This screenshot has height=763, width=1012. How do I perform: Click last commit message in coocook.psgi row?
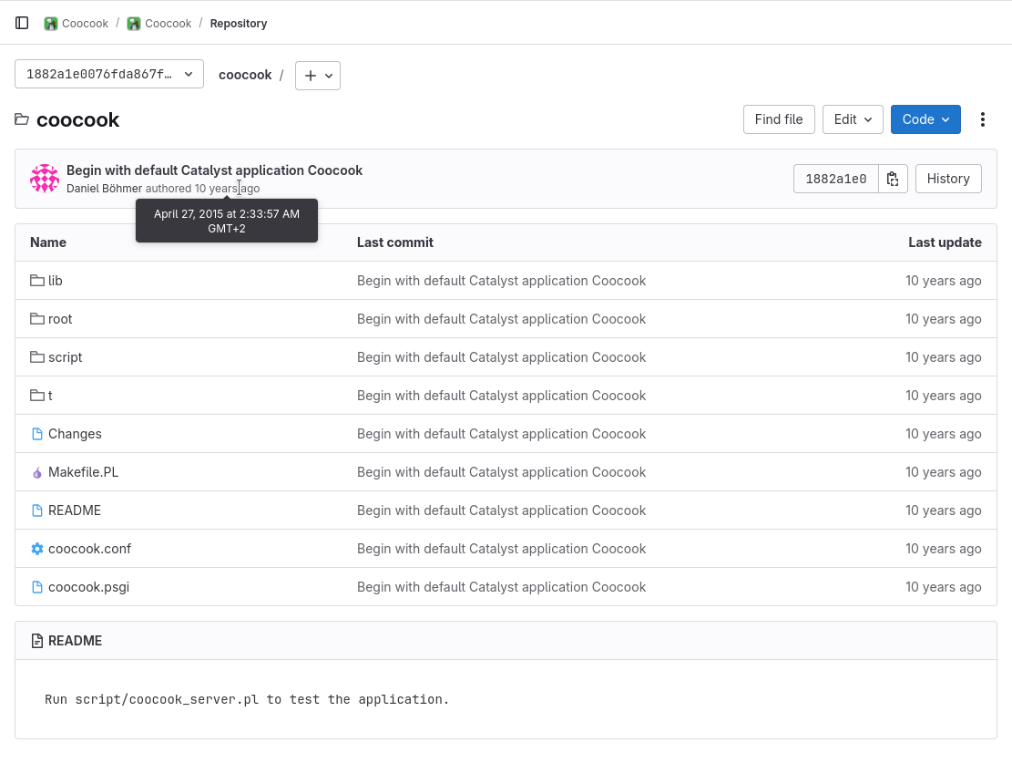[501, 587]
